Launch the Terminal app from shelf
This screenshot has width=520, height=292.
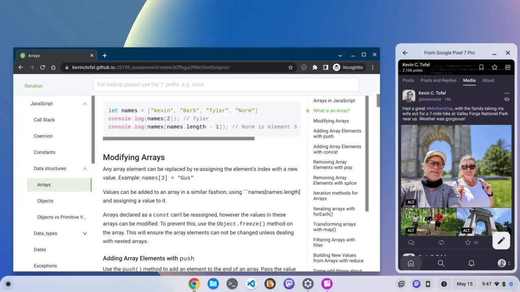click(232, 284)
